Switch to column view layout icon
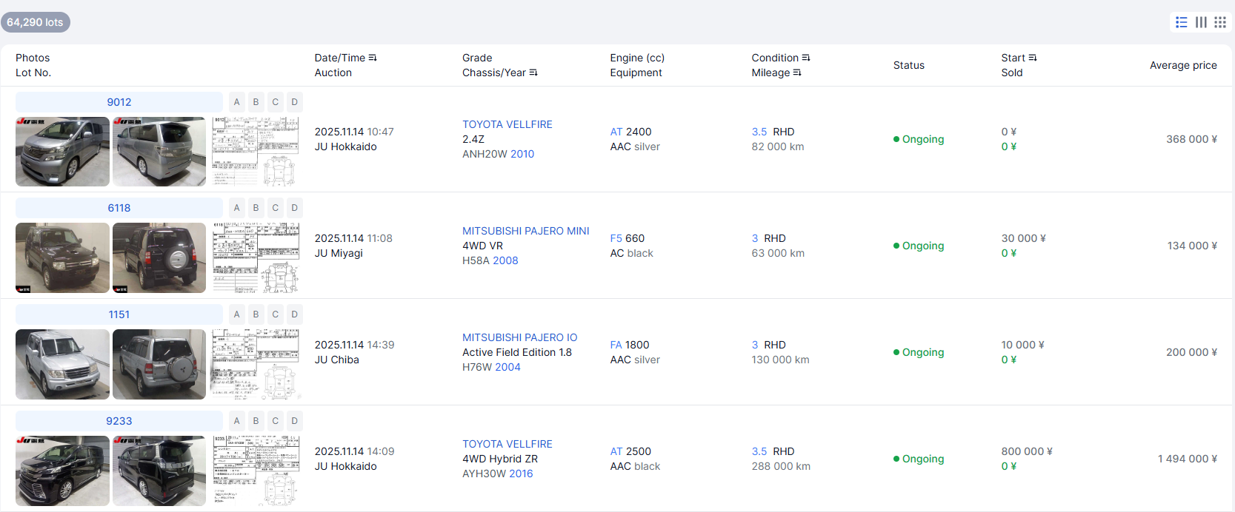1235x512 pixels. pos(1201,22)
